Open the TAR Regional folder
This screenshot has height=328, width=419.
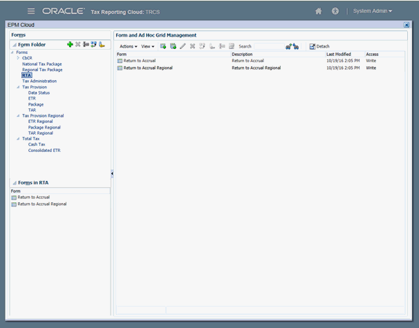(40, 133)
